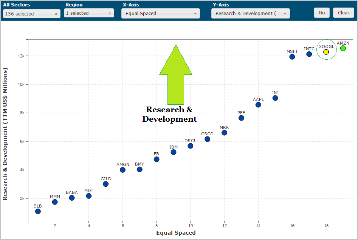
Task: Click the 18 x-axis tick label
Action: (326, 226)
